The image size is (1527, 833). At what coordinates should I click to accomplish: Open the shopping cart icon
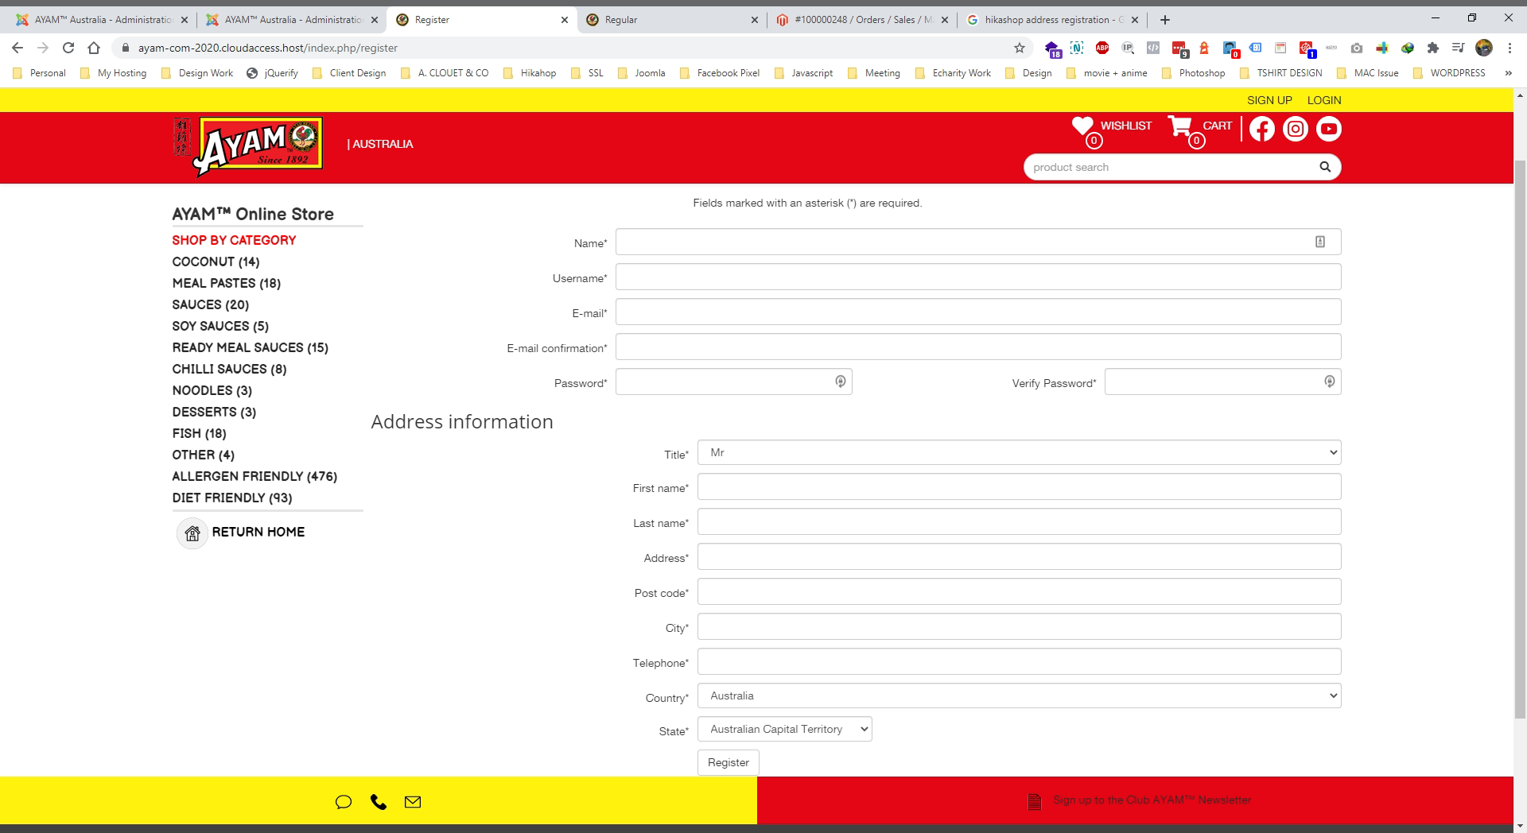click(1179, 126)
